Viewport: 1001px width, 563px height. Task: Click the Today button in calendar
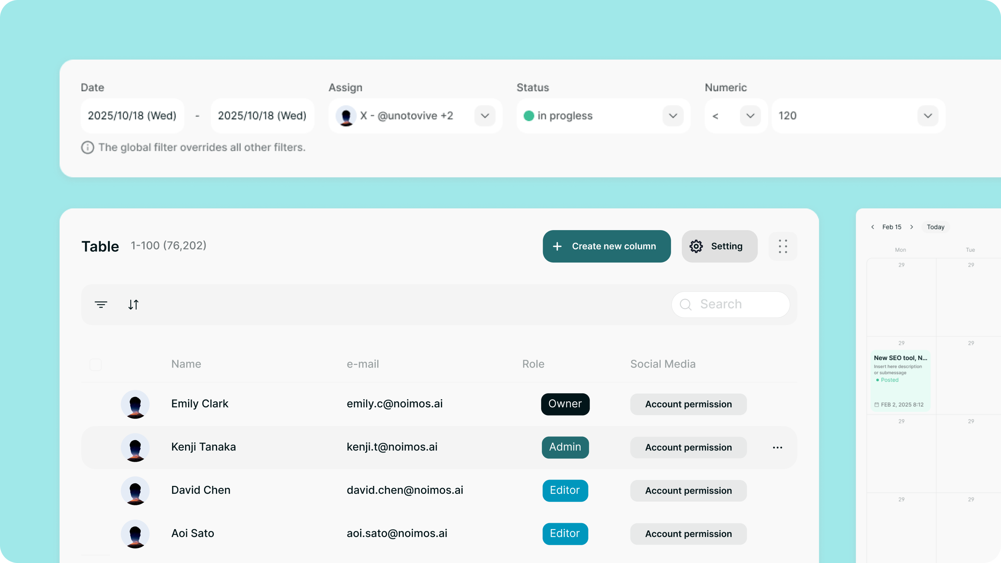(935, 227)
